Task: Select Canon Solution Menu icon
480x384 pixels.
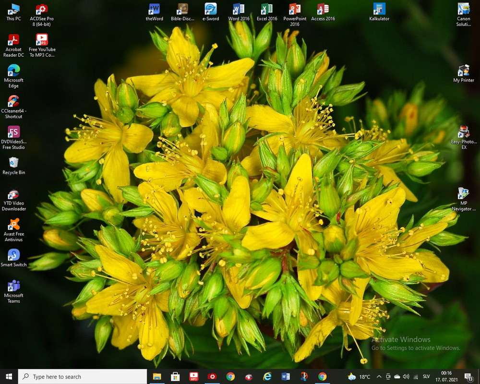Action: pos(464,15)
